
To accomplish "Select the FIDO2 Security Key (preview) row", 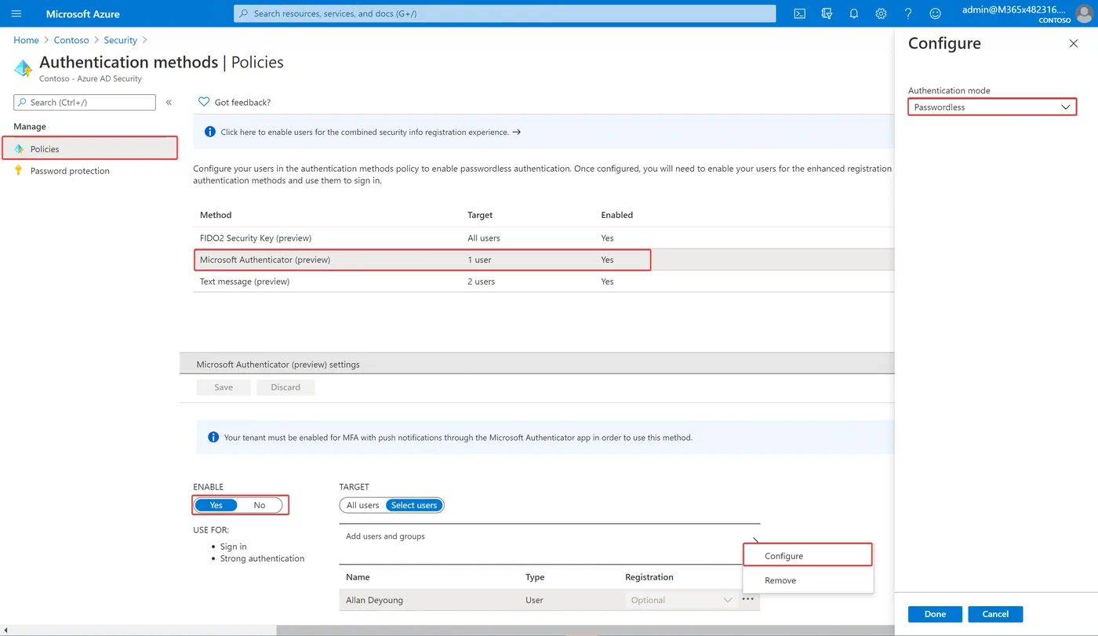I will click(x=544, y=238).
